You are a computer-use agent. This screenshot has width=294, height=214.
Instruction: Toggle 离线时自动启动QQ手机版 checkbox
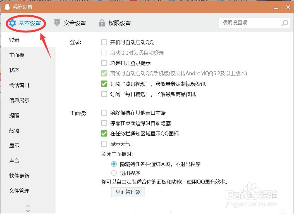click(104, 73)
